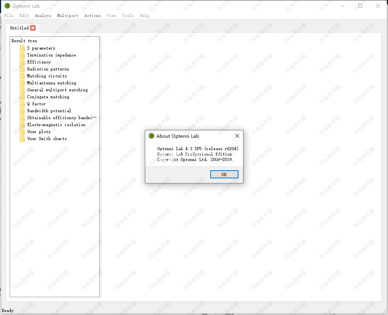Confirm the About dialog with OK
Screen dimensions: 388x315
tap(224, 174)
